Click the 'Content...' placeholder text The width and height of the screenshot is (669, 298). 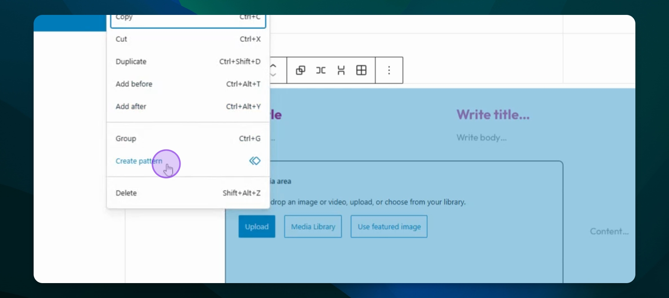coord(609,231)
